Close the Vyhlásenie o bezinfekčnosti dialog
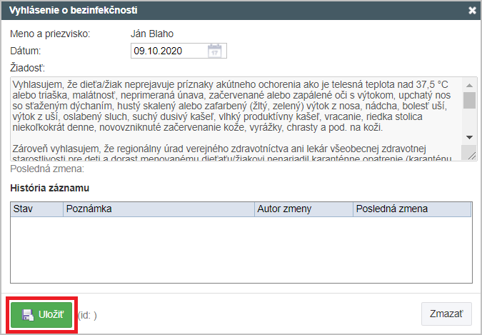The width and height of the screenshot is (482, 335). (471, 11)
